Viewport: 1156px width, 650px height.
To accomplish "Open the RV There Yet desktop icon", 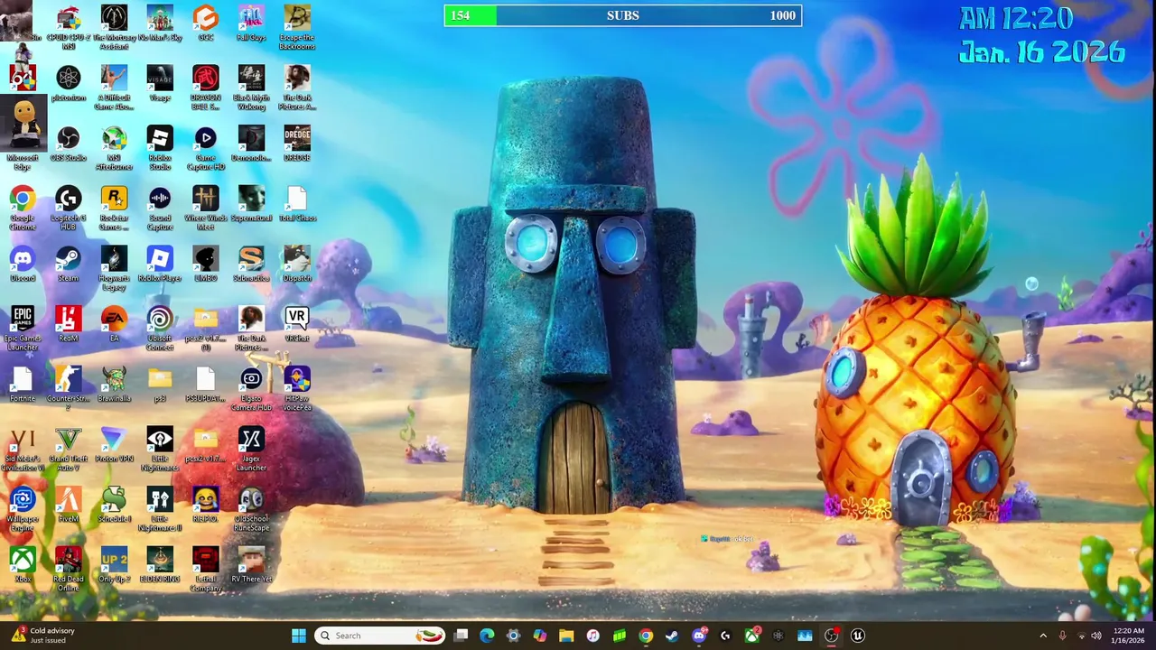I will (x=251, y=566).
